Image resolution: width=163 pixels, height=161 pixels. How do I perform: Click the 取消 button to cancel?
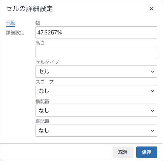(x=123, y=152)
